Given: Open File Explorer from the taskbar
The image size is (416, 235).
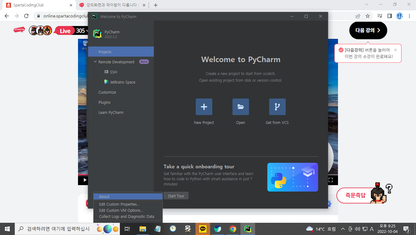Looking at the screenshot, I should (x=143, y=229).
